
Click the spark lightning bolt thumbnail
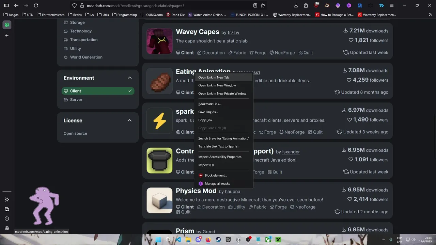pos(159,121)
